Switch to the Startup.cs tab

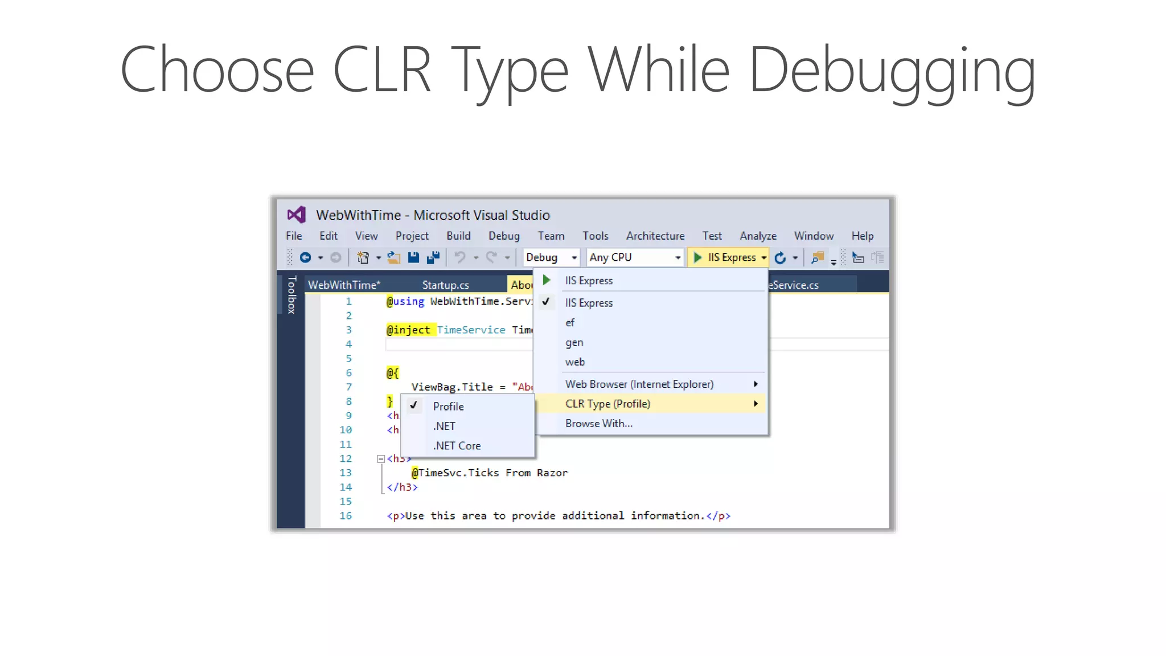point(445,285)
